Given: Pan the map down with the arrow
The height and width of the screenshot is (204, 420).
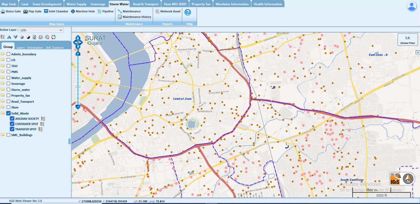Looking at the screenshot, I should pyautogui.click(x=78, y=47).
